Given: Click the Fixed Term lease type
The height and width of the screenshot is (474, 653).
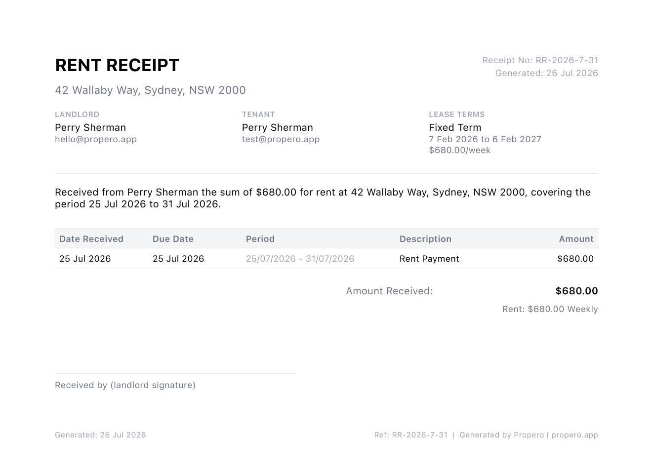Looking at the screenshot, I should point(455,127).
